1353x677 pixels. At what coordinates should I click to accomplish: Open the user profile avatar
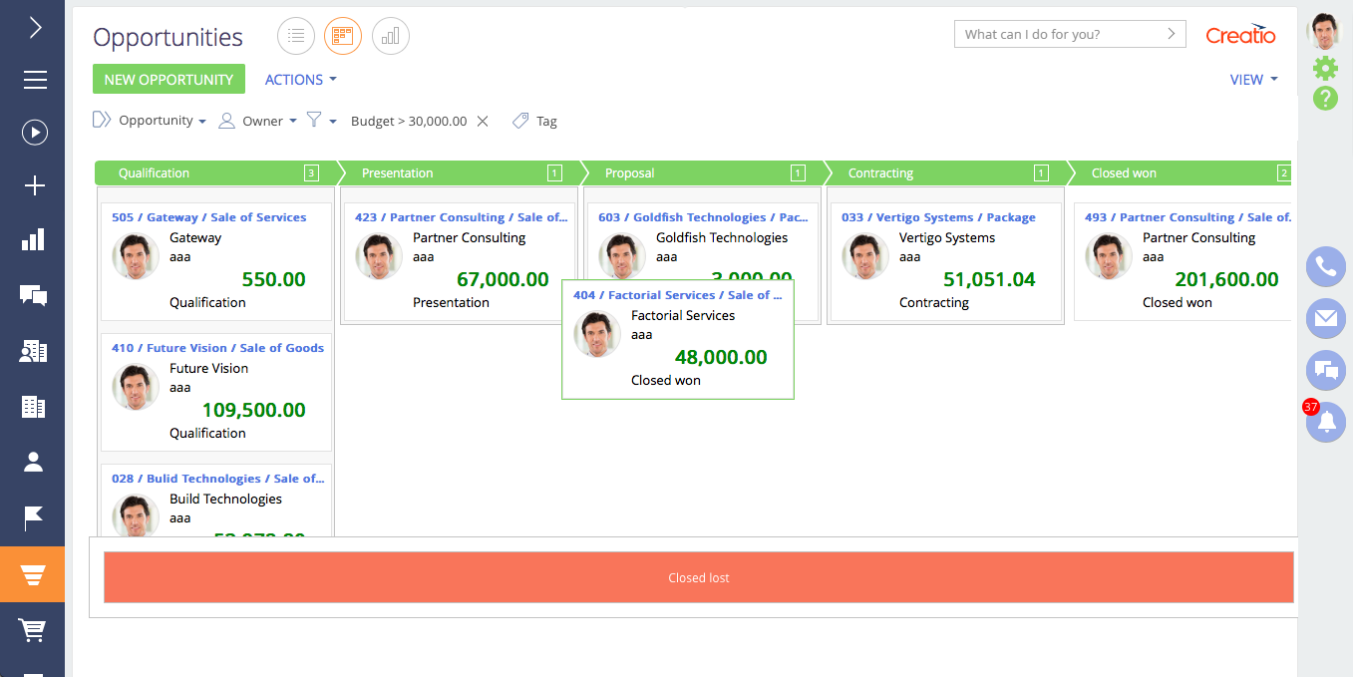1325,31
